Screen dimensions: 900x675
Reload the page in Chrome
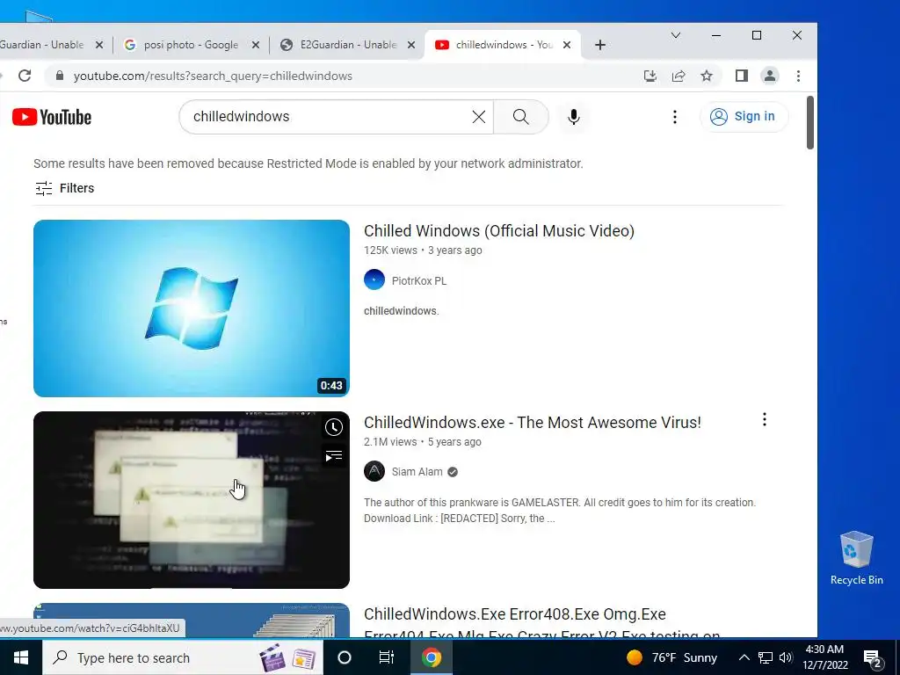click(24, 76)
